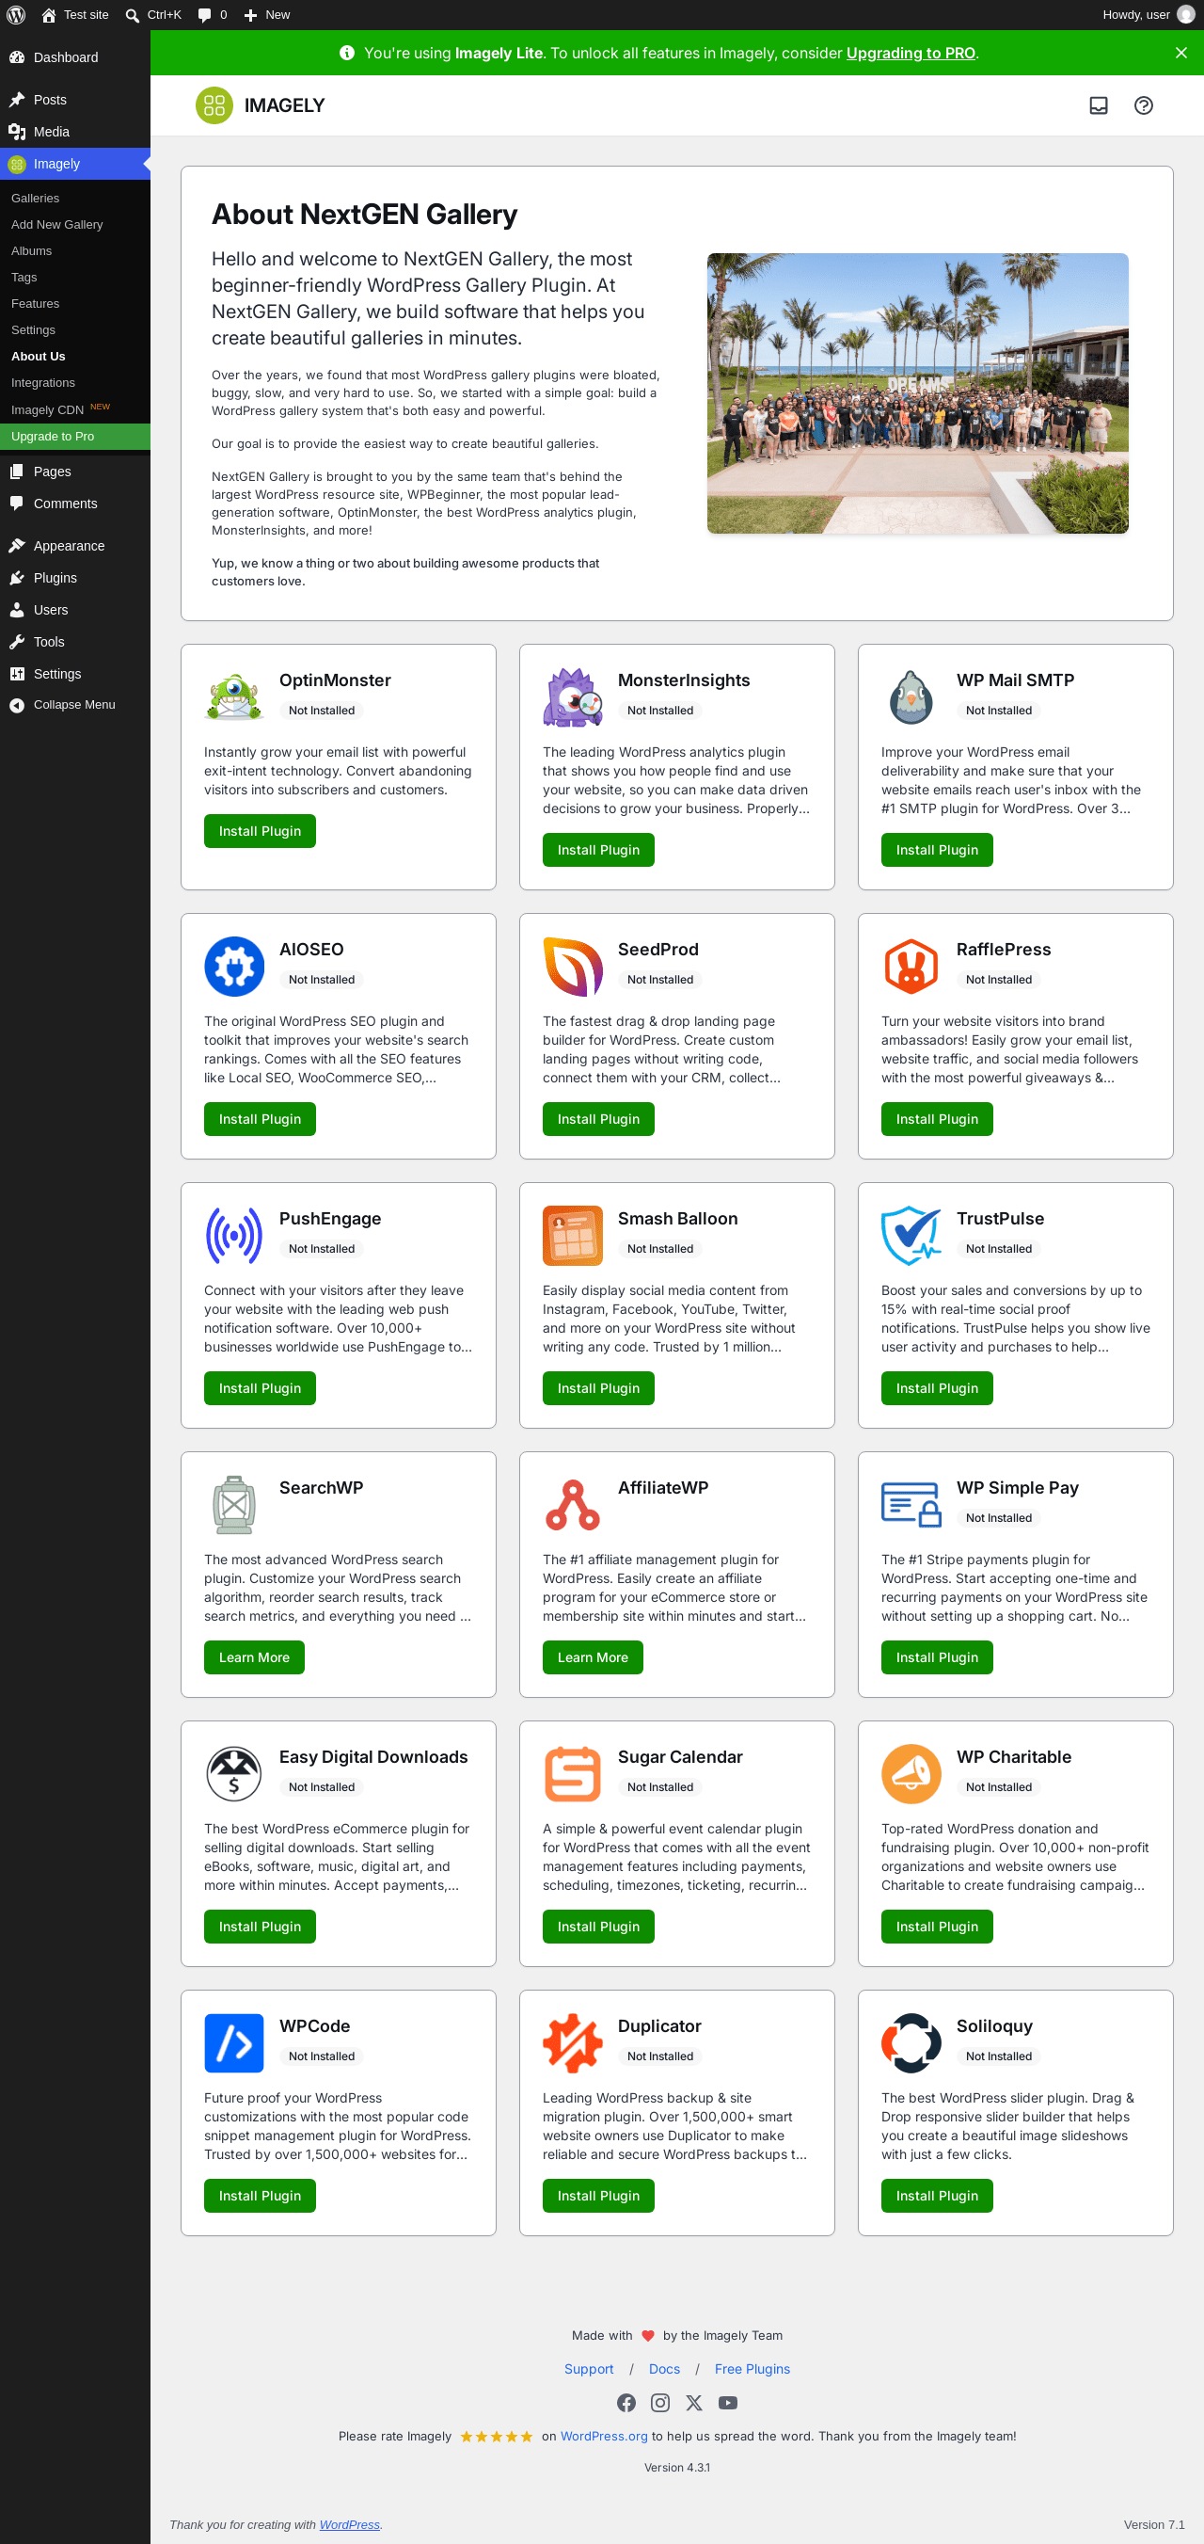Open the Imagely inbox notifications icon

click(x=1099, y=105)
